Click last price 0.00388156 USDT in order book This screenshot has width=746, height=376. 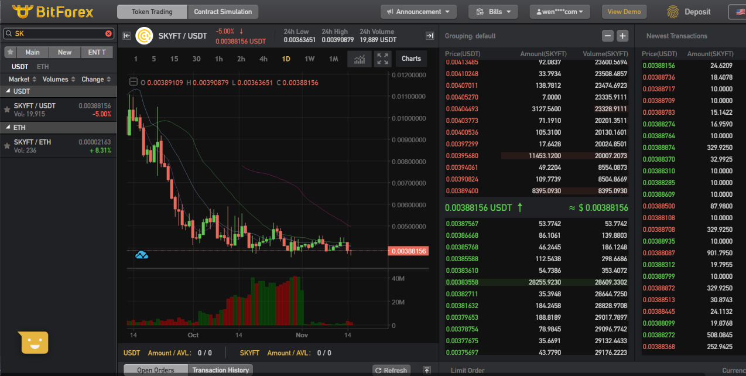pos(479,208)
